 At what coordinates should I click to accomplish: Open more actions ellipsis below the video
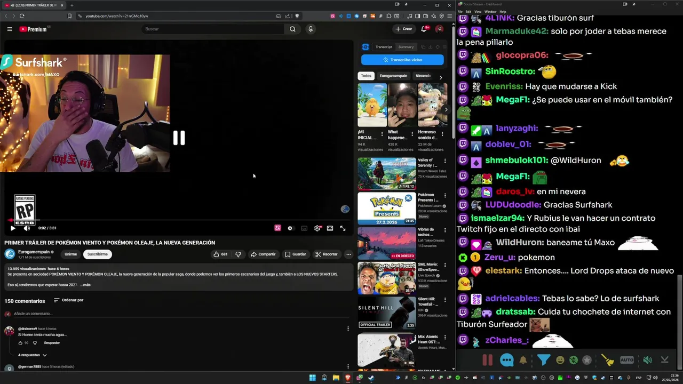pyautogui.click(x=348, y=254)
